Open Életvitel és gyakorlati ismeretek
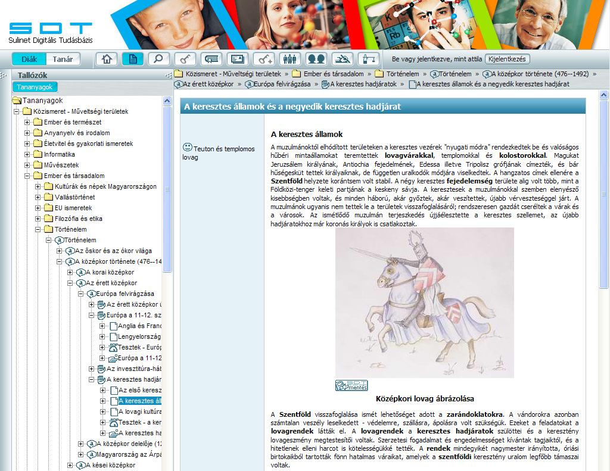Image resolution: width=610 pixels, height=471 pixels. click(x=88, y=144)
